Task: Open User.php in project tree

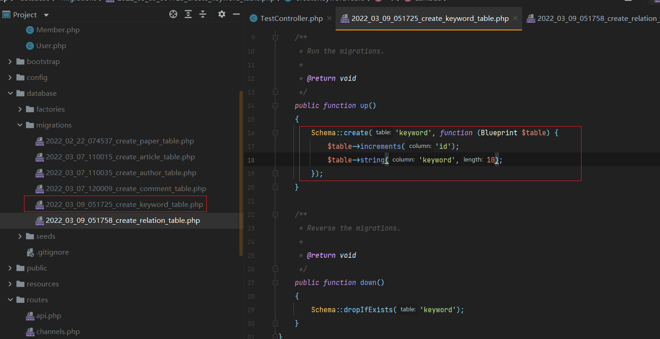Action: tap(51, 46)
